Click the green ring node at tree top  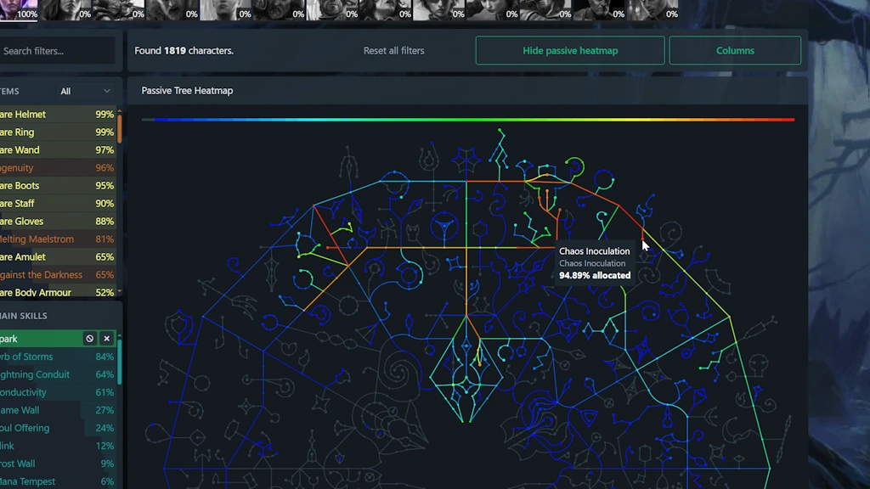click(x=574, y=166)
